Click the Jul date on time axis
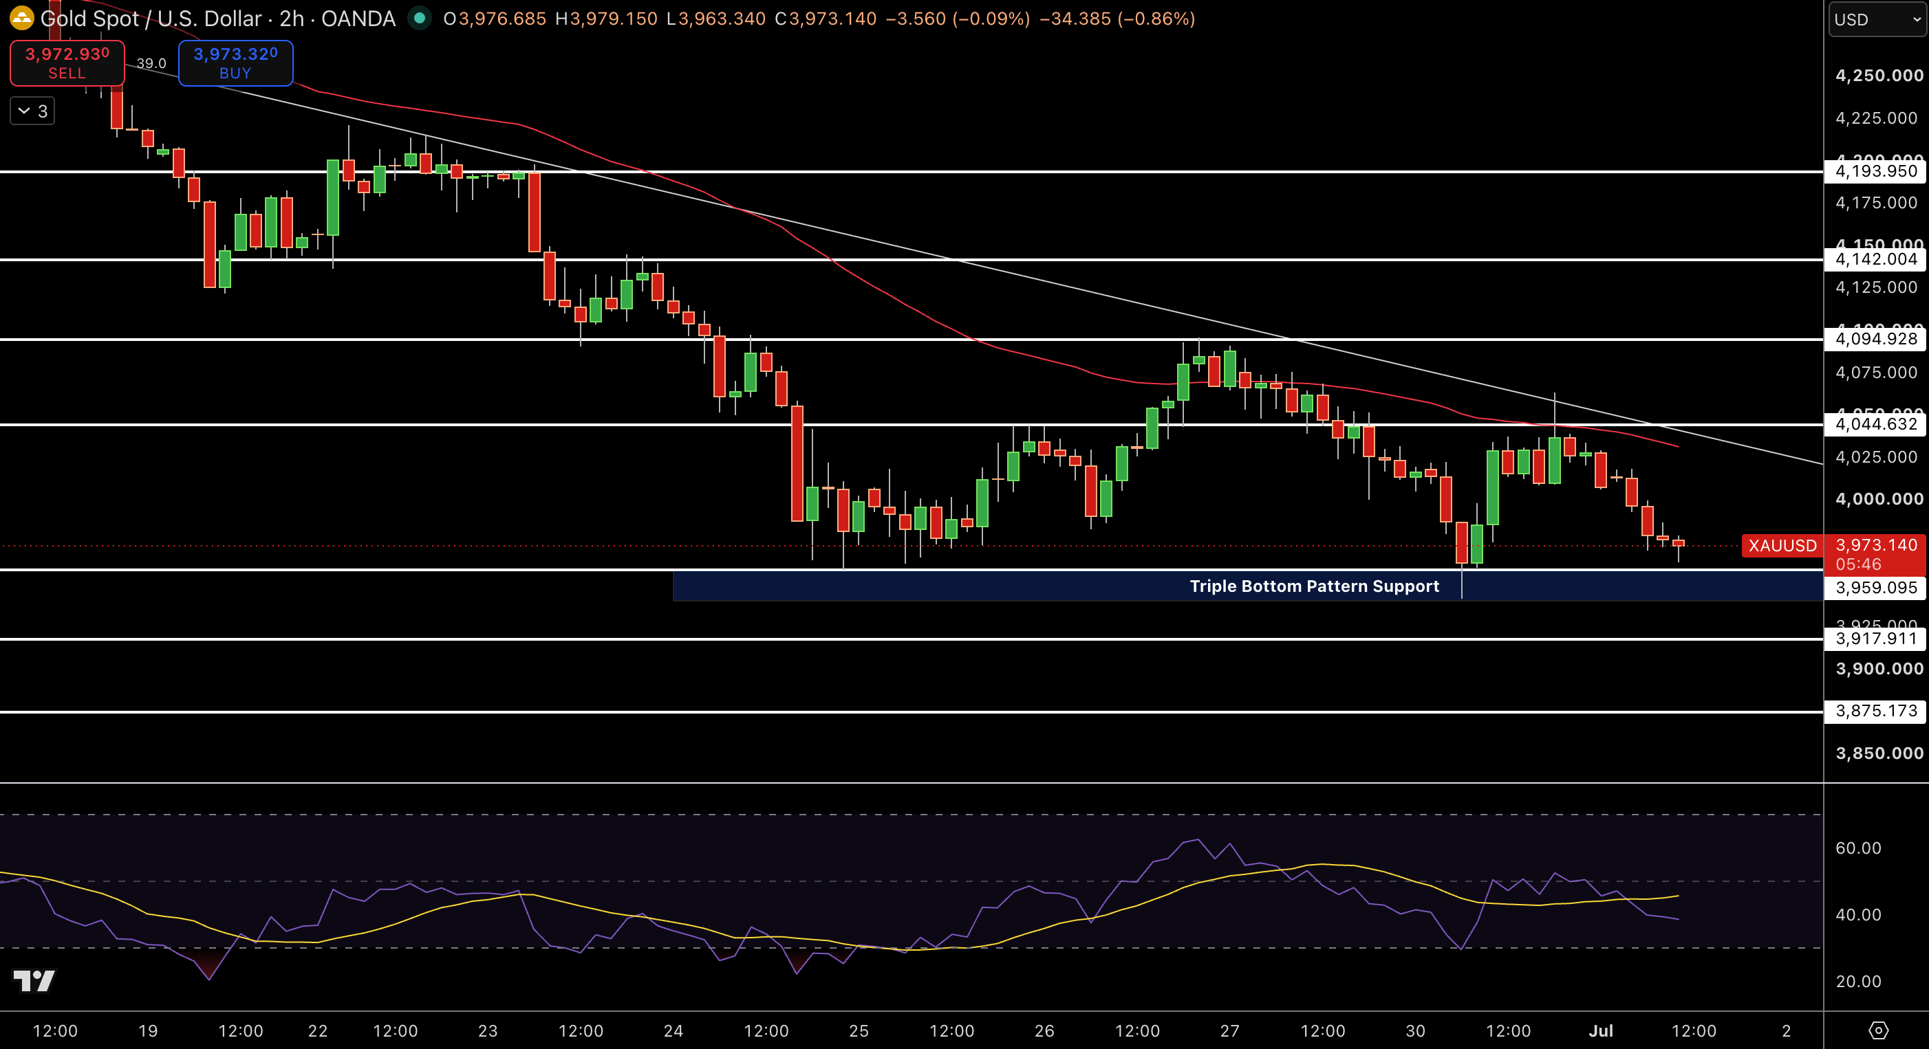The height and width of the screenshot is (1049, 1929). tap(1601, 1030)
